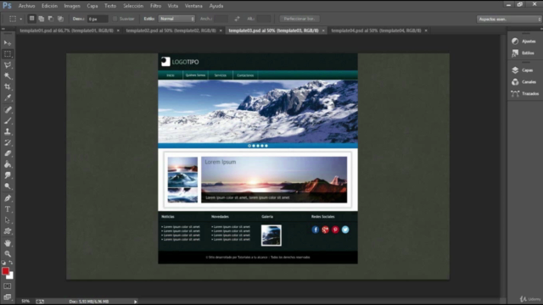The height and width of the screenshot is (305, 543).
Task: Select the Rectangular Marquee tool in toolbox
Action: click(x=8, y=54)
